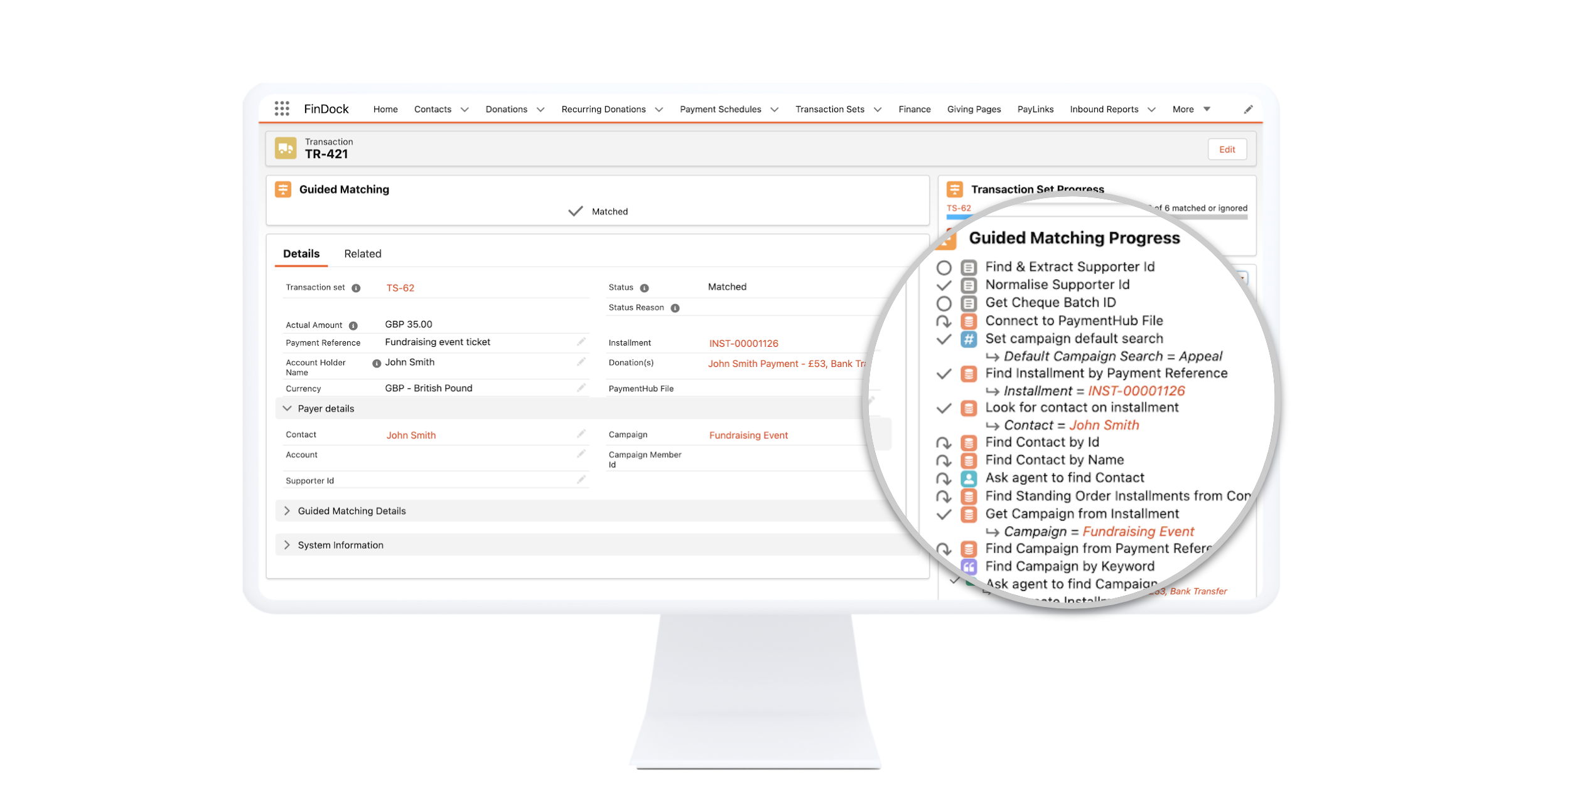The image size is (1582, 809).
Task: Edit Supporter Id via pencil icon
Action: pyautogui.click(x=581, y=480)
